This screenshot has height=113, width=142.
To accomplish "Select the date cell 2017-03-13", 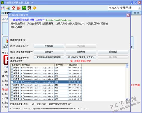I will [75, 68].
